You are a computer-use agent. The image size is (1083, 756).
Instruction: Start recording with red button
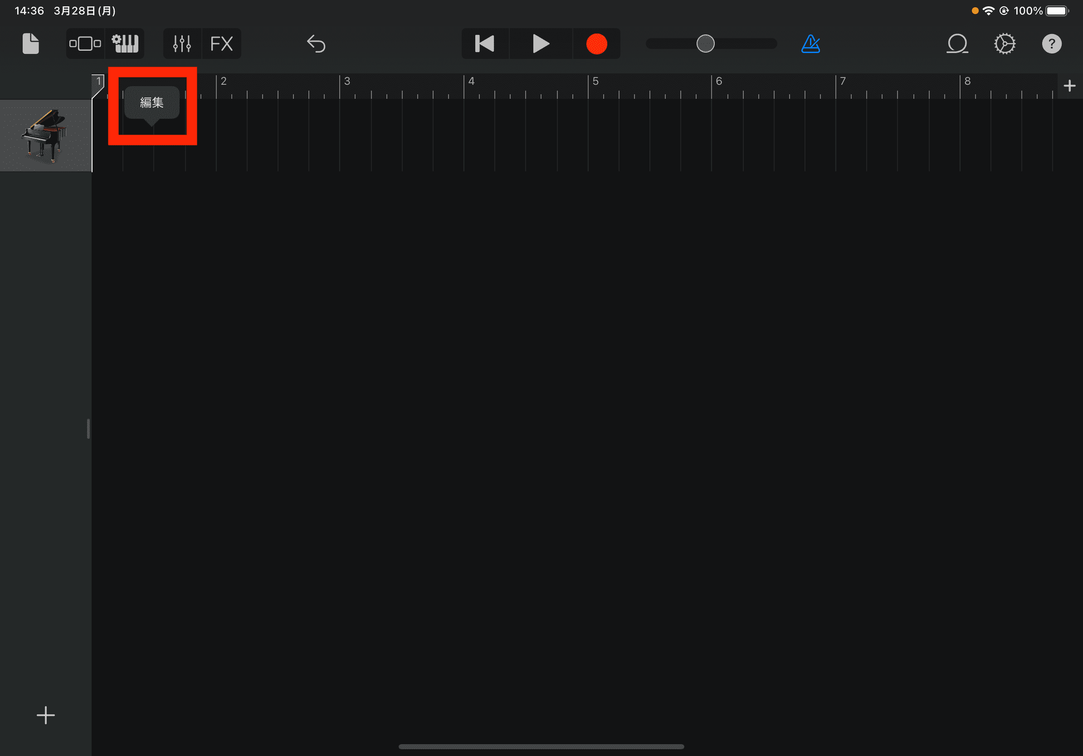[x=596, y=44]
